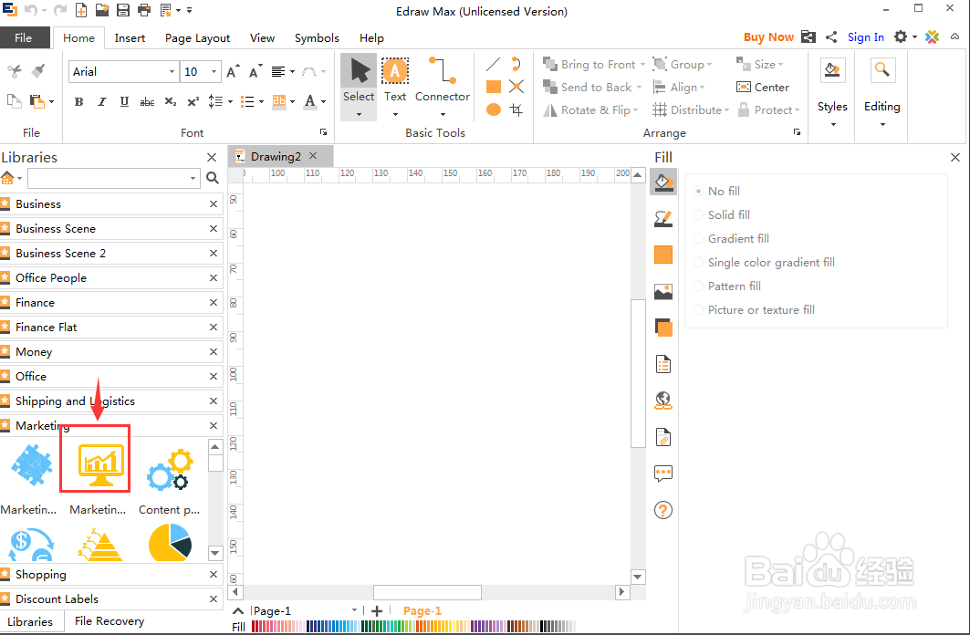Expand the Bring to Front dropdown
Screen dimensions: 970x635
point(642,64)
